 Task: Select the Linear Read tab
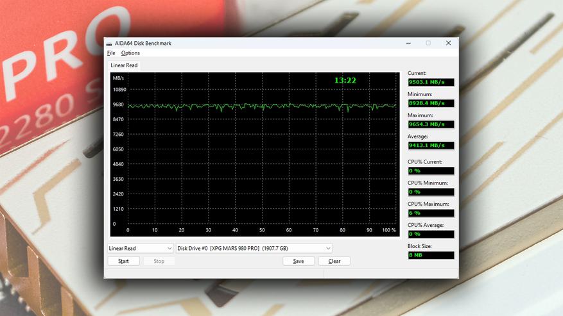124,65
